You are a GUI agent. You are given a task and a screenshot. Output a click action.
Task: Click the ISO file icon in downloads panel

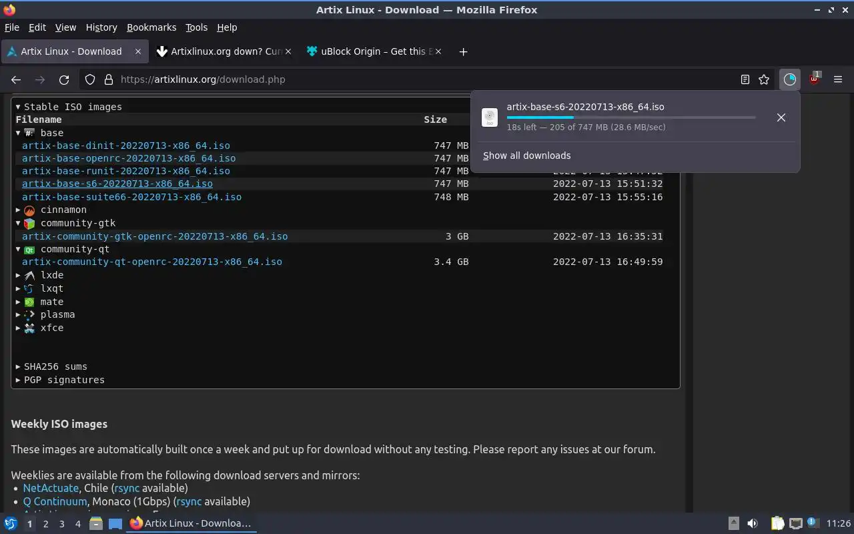[490, 117]
